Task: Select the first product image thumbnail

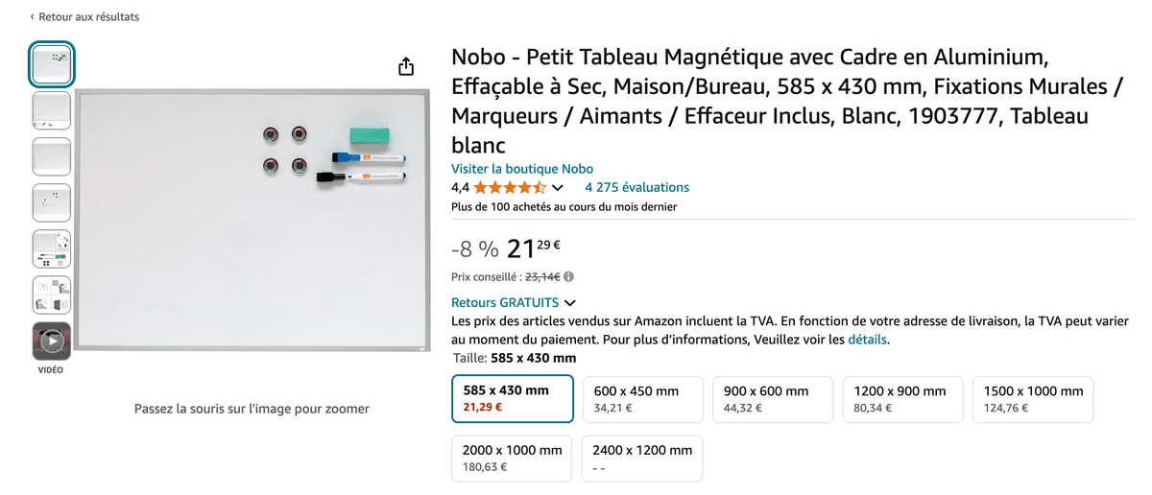Action: point(52,64)
